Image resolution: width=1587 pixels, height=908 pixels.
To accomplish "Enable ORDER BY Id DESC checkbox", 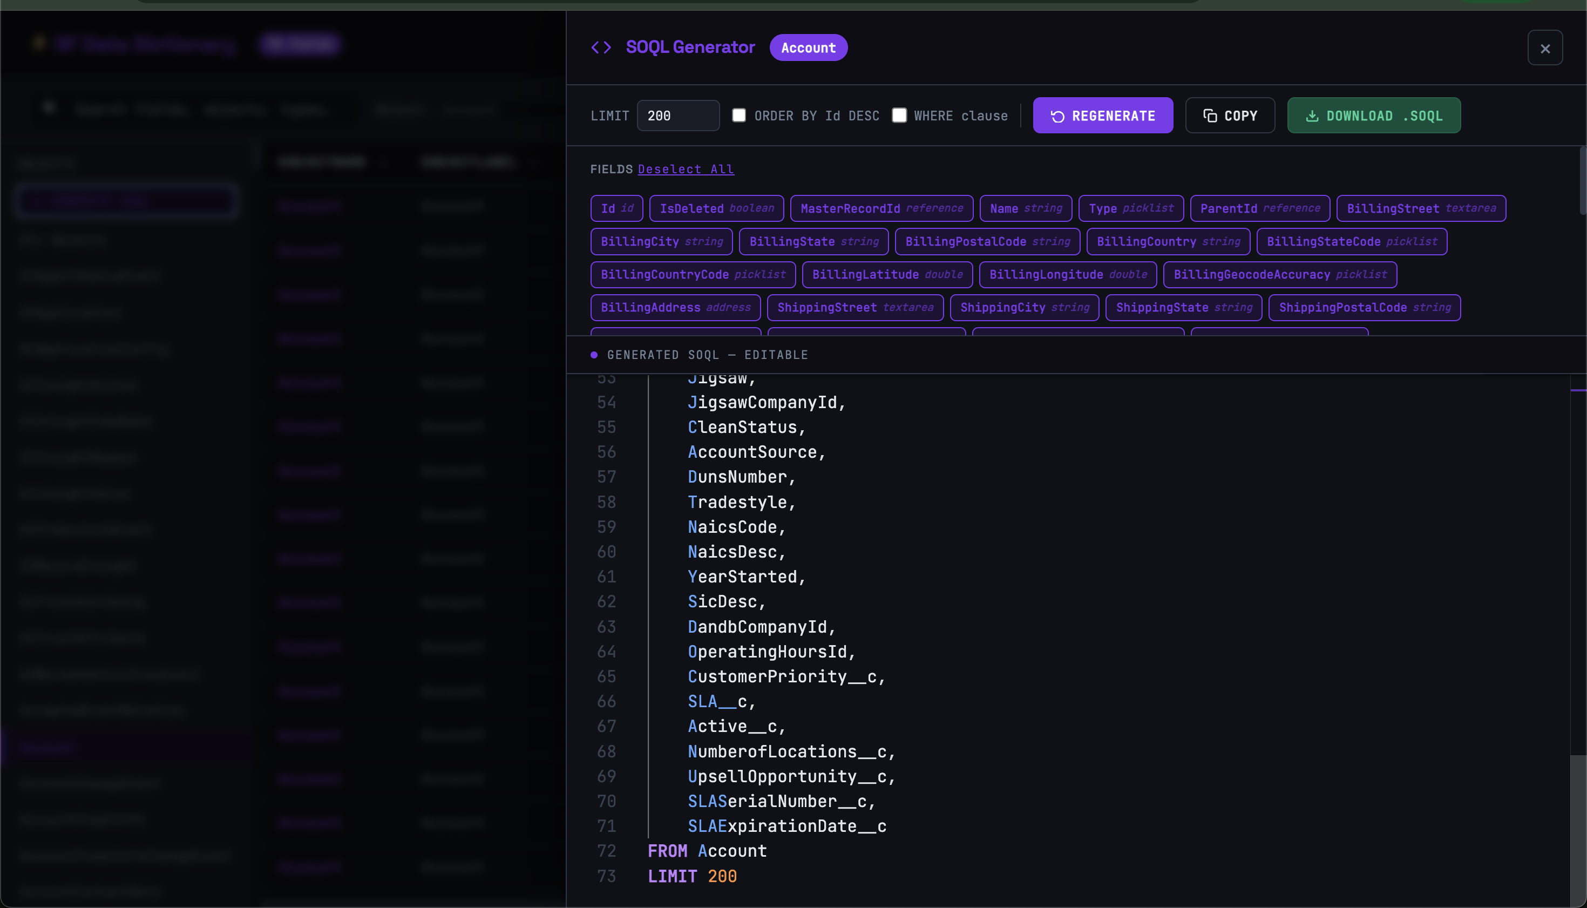I will 738,116.
